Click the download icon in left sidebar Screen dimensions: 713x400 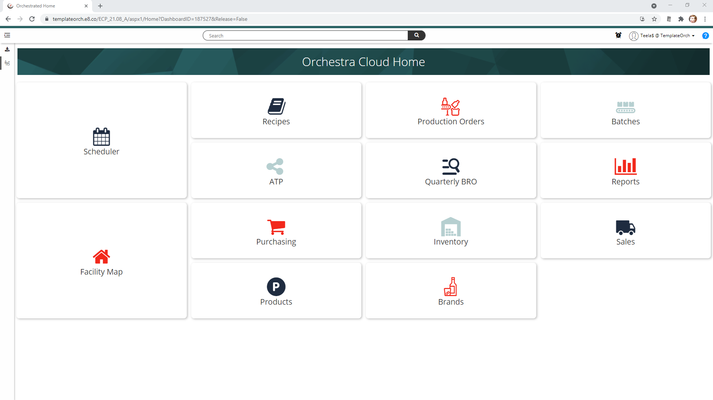(x=7, y=49)
